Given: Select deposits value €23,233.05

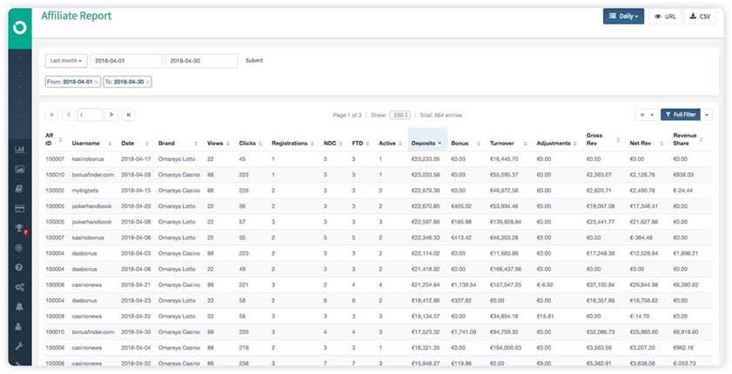Looking at the screenshot, I should point(426,159).
